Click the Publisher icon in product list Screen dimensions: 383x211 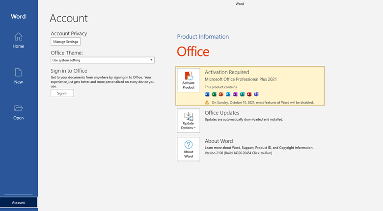[x=242, y=94]
